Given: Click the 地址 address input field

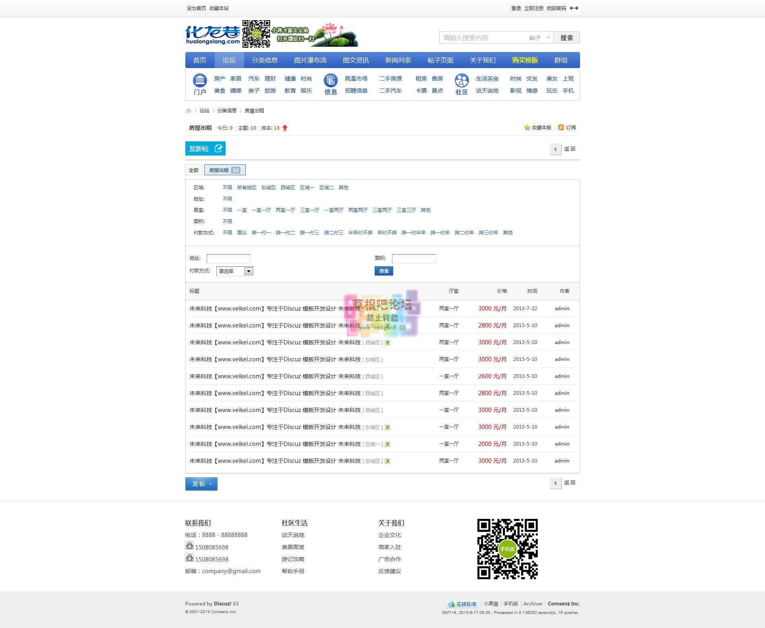Looking at the screenshot, I should pyautogui.click(x=228, y=259).
